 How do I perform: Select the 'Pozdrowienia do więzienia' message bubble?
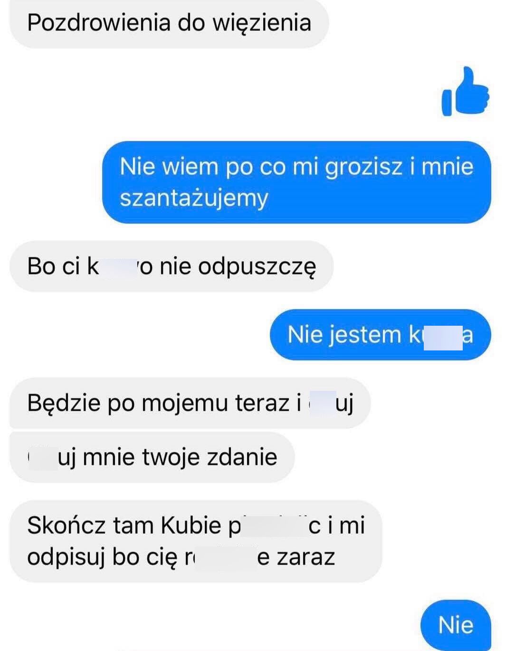[169, 24]
